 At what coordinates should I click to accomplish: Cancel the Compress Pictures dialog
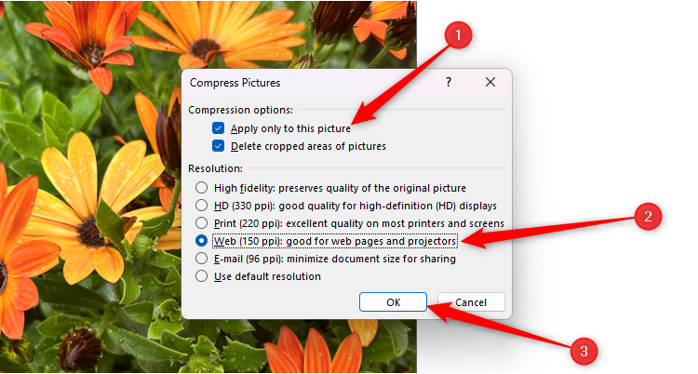(471, 302)
